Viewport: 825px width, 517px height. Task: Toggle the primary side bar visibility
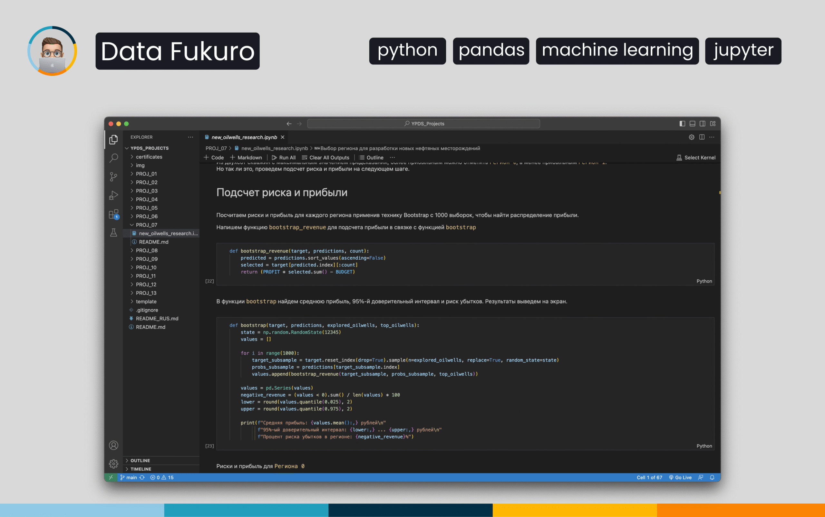682,124
